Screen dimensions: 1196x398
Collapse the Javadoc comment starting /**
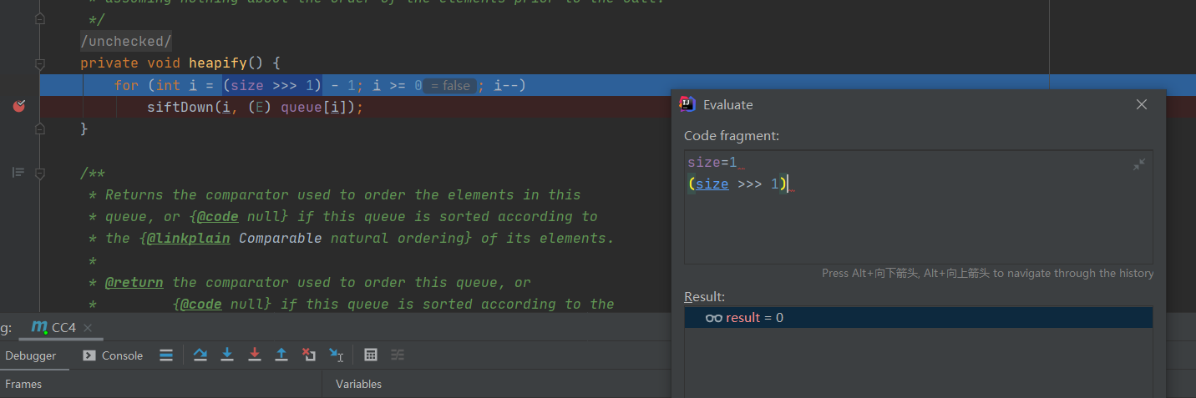coord(39,173)
